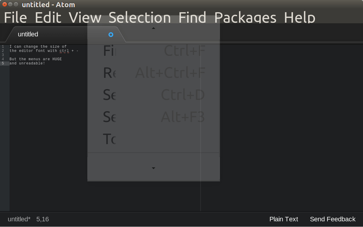Close the Atom window with red button
Screen dimensions: 363x227
click(4, 4)
